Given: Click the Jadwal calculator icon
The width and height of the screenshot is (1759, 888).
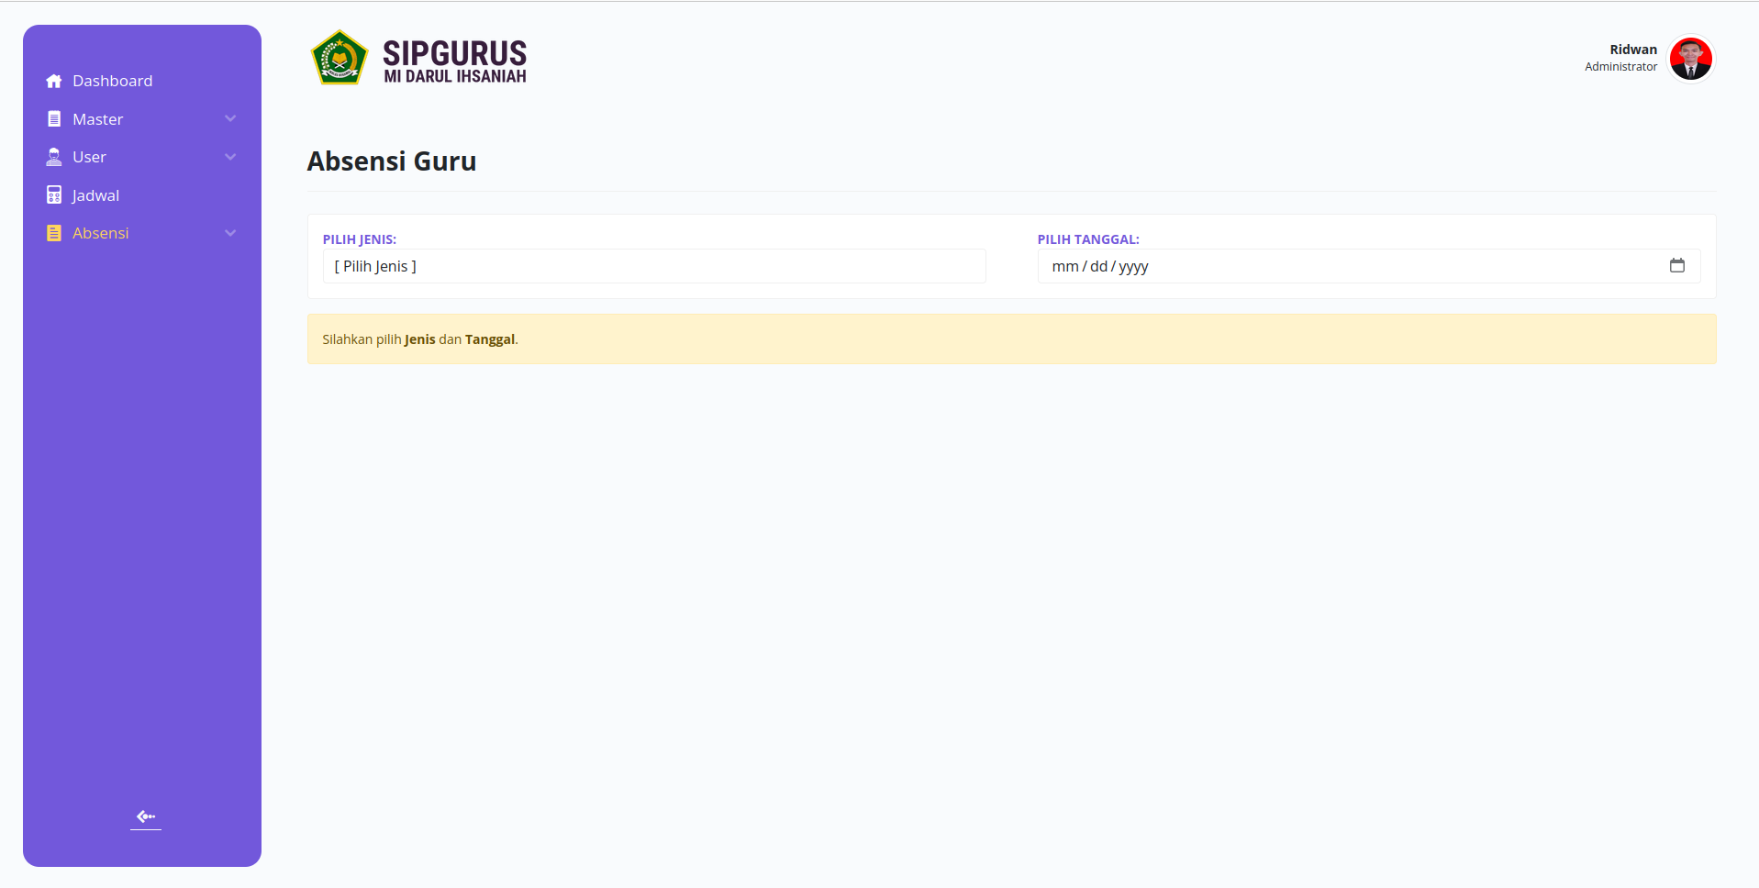Looking at the screenshot, I should point(54,195).
